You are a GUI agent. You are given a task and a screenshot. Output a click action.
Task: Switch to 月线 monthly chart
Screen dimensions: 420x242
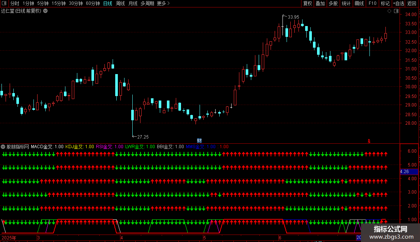tap(133, 3)
